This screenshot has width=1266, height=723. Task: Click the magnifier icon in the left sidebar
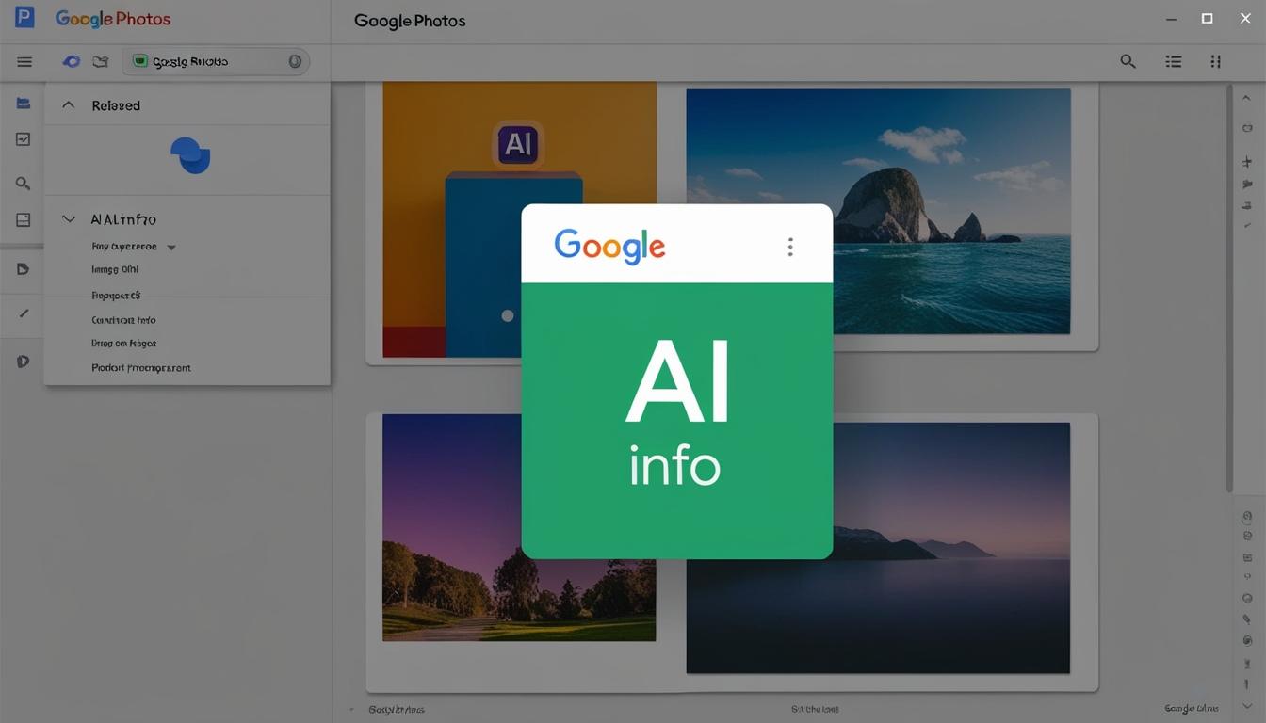24,184
